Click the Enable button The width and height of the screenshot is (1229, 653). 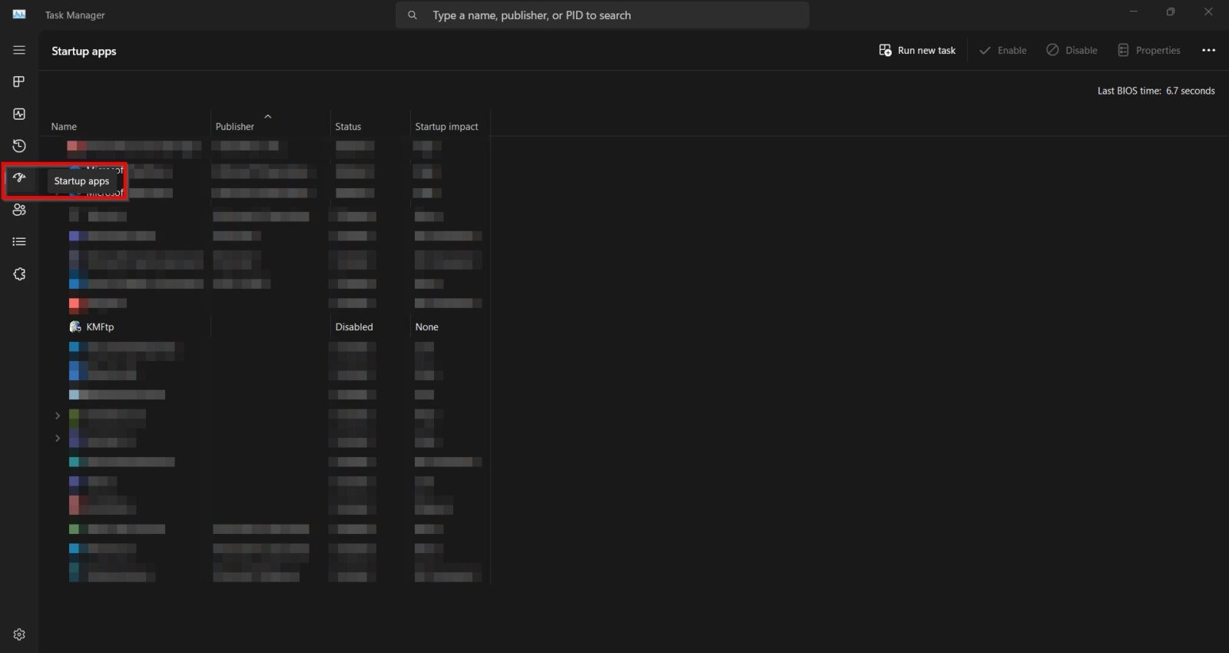(x=1002, y=51)
